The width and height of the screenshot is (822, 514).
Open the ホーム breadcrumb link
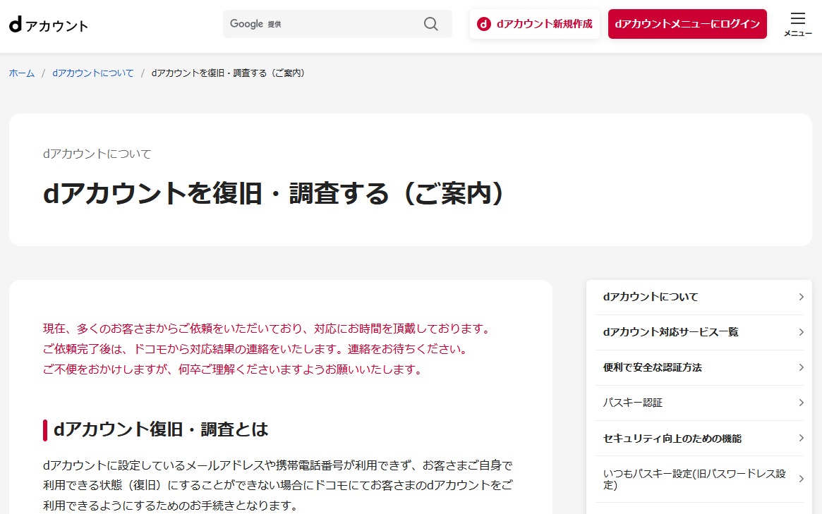22,73
